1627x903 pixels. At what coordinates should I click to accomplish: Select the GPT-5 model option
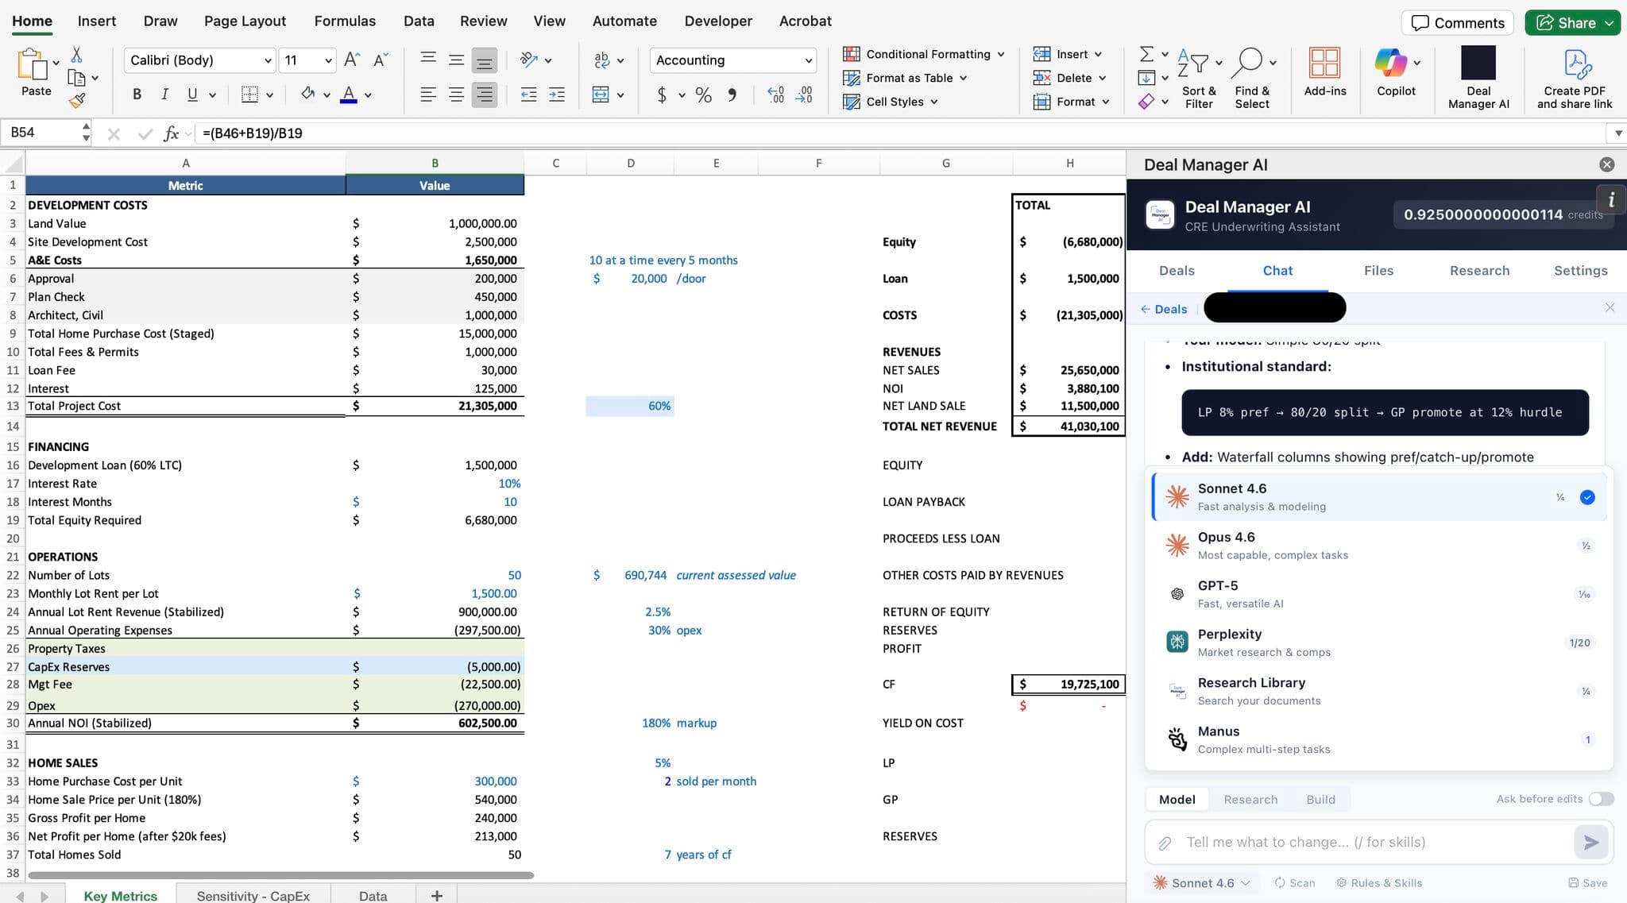[x=1379, y=594]
